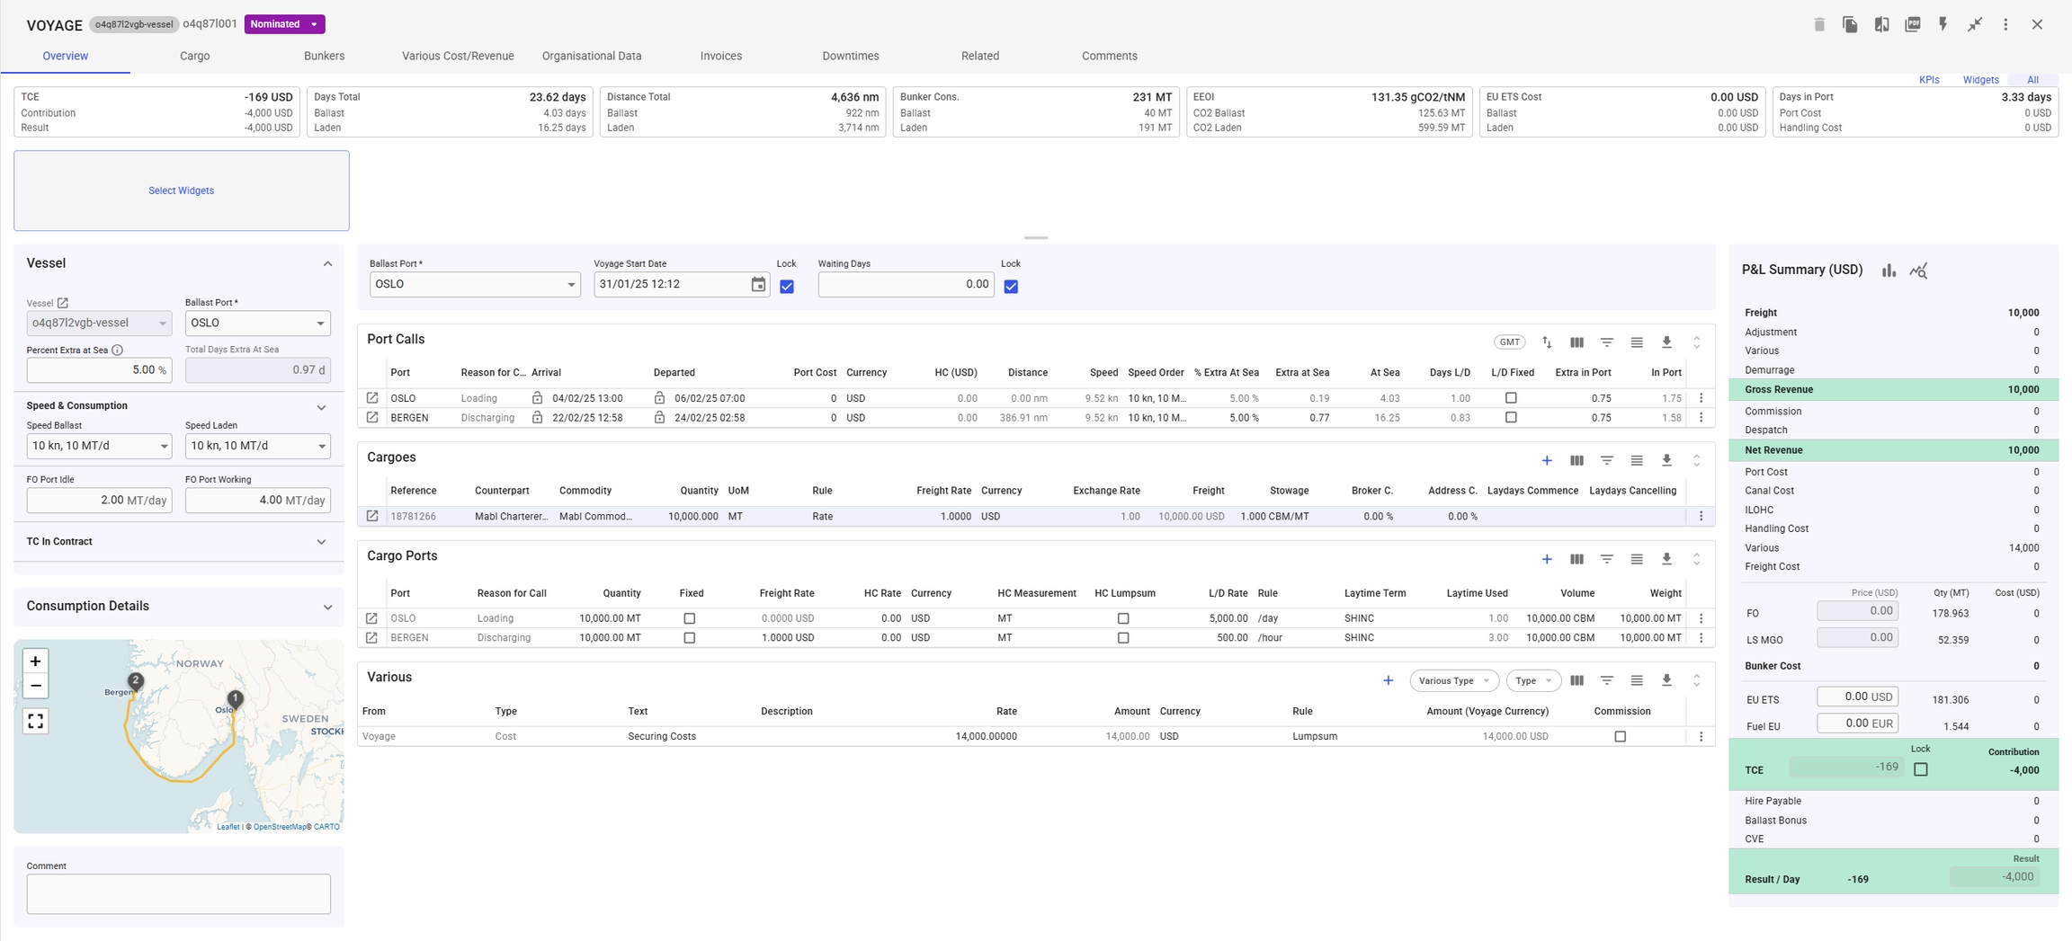The image size is (2072, 941).
Task: Click the calendar icon for Voyage Start Date
Action: [758, 285]
